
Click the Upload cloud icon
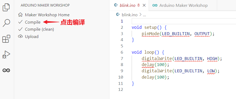coord(20,36)
